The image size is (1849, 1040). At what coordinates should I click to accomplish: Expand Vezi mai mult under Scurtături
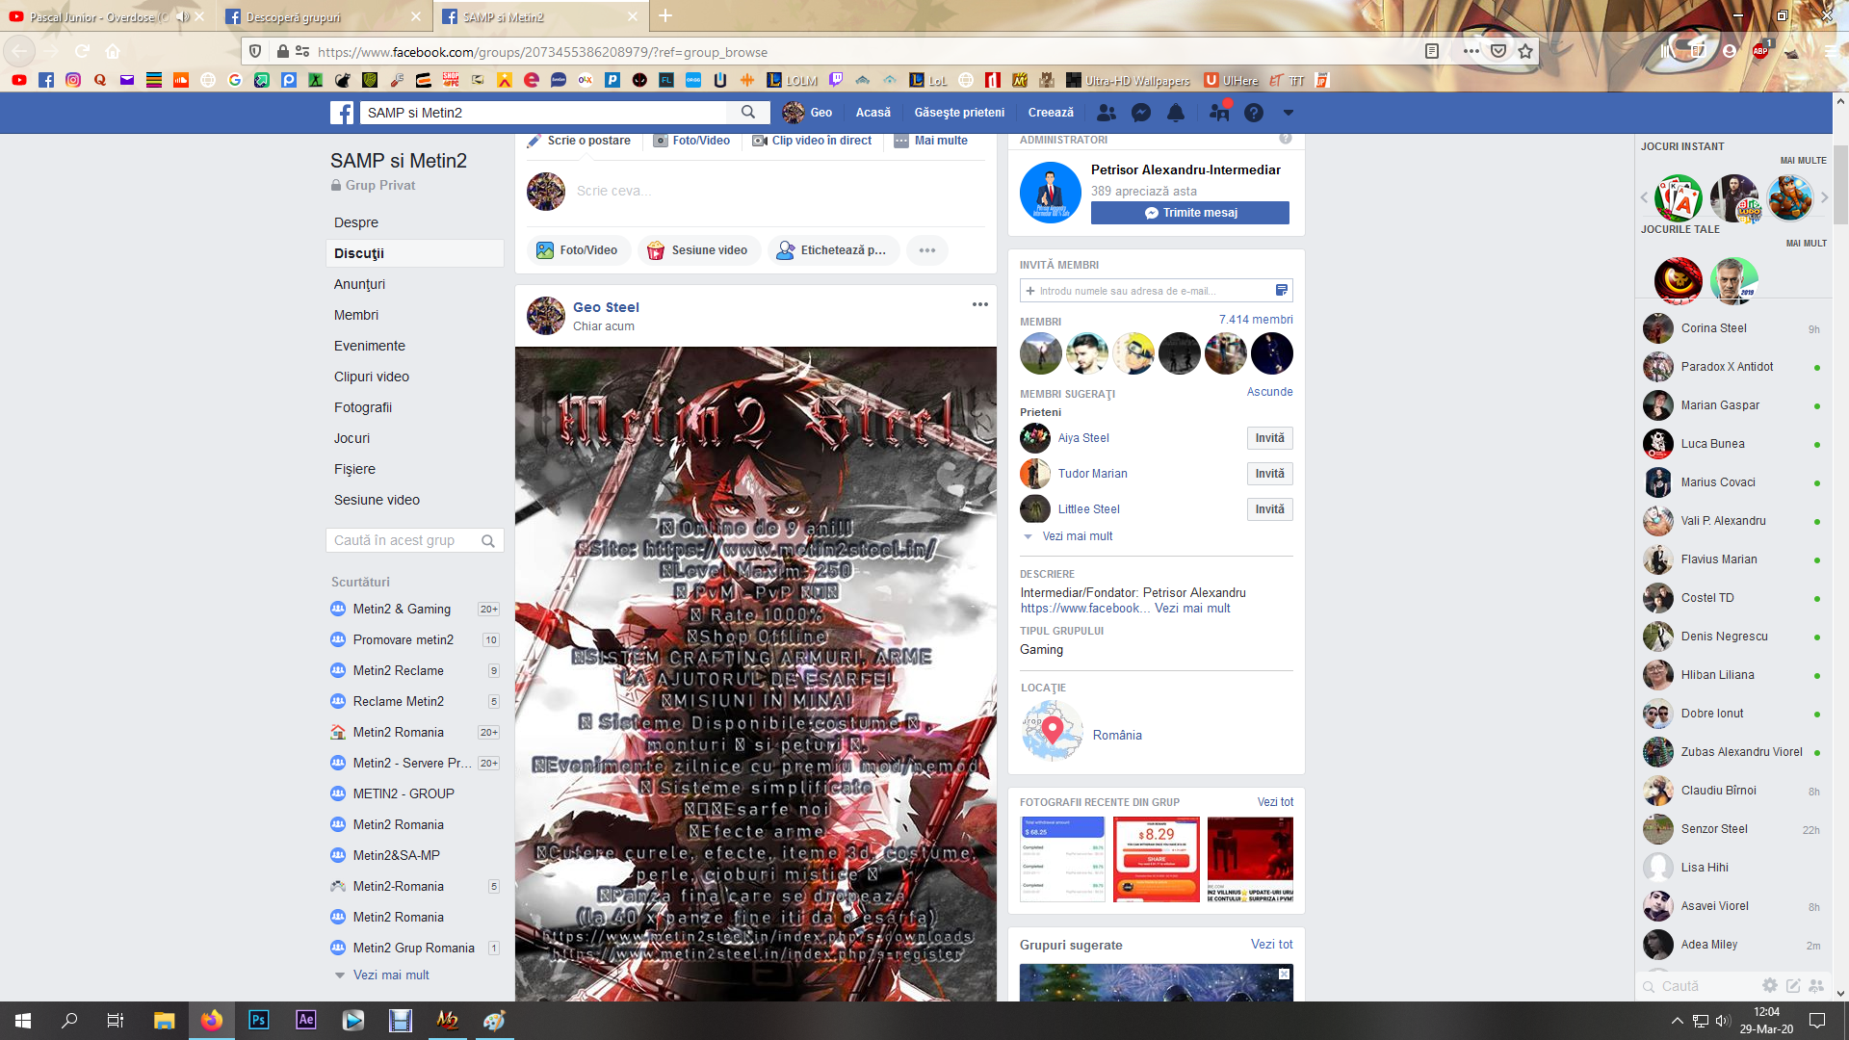[x=391, y=975]
